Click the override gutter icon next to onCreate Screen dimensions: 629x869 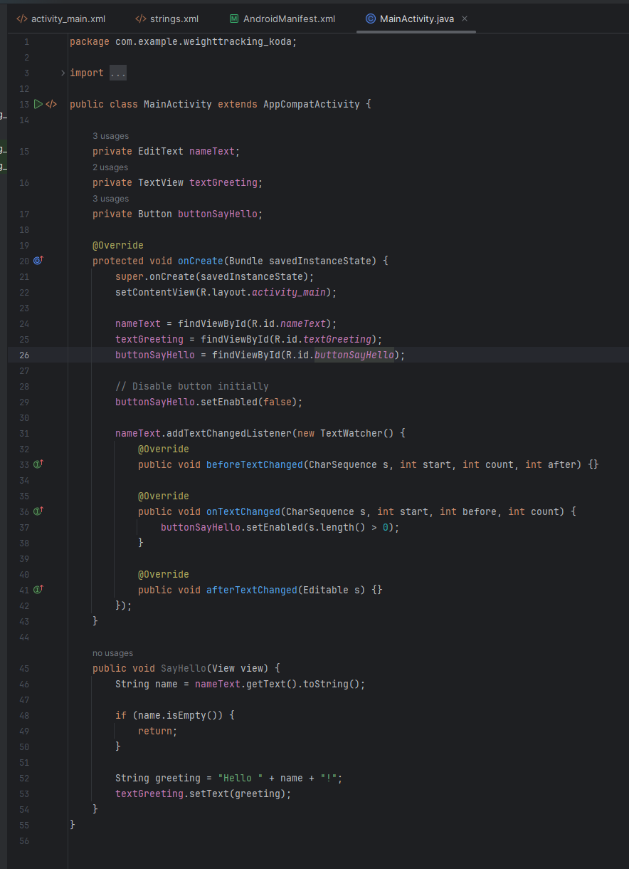[x=38, y=261]
